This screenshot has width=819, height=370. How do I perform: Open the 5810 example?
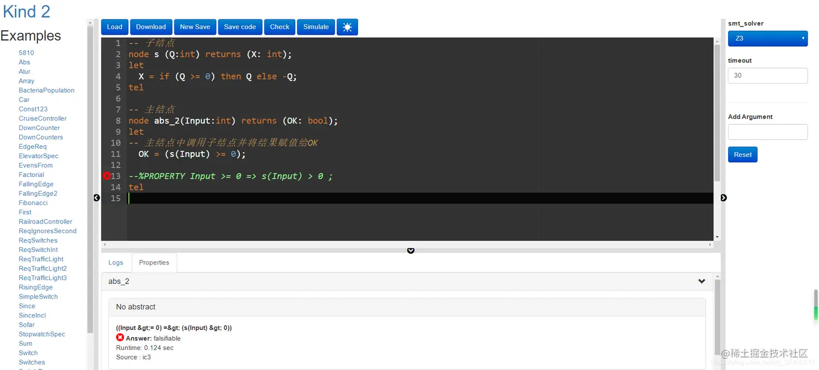(27, 53)
